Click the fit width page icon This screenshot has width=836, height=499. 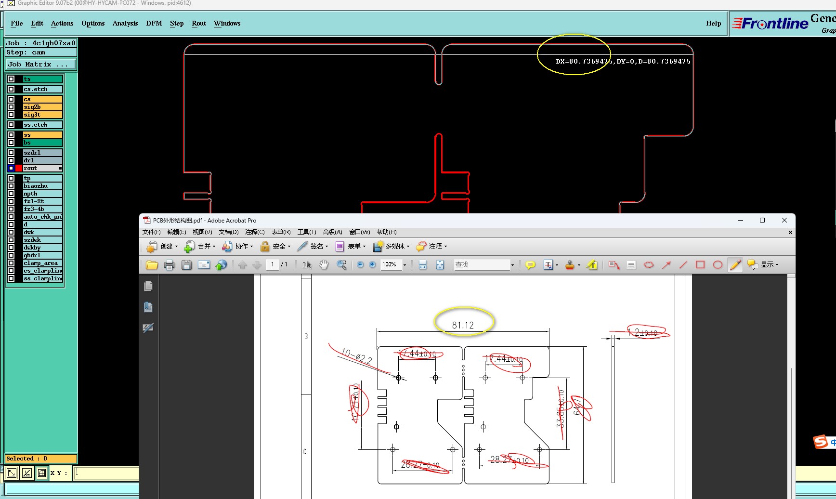[422, 265]
